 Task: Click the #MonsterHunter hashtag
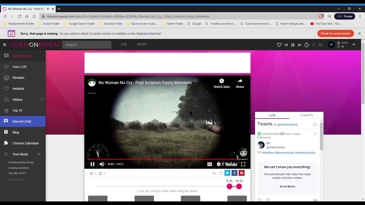[x=284, y=153]
